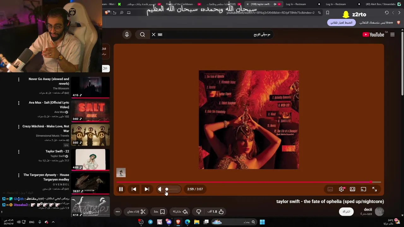Play the Never Go Away thumbnail
The width and height of the screenshot is (404, 227).
tap(90, 87)
